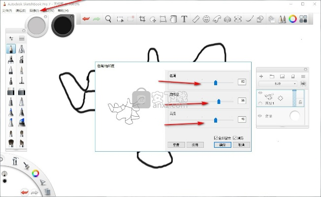321x197 pixels.
Task: Click the hue value field showing 82
Action: (242, 82)
